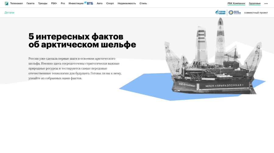Click the RBC logo icon

coord(6,3)
